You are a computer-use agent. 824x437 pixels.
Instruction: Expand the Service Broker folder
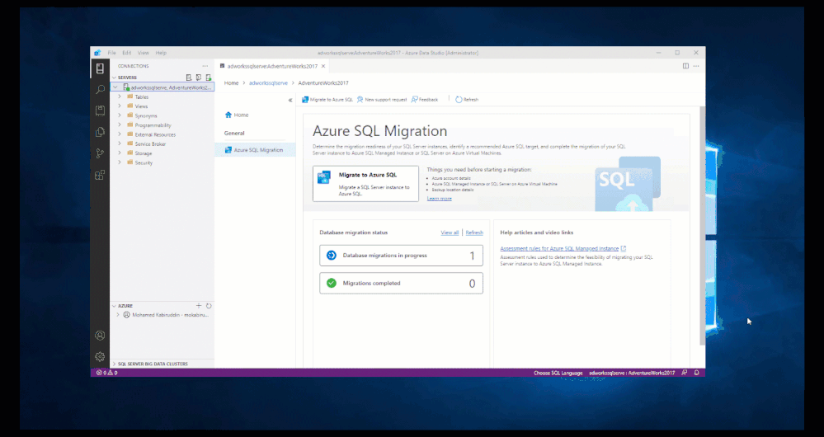120,143
